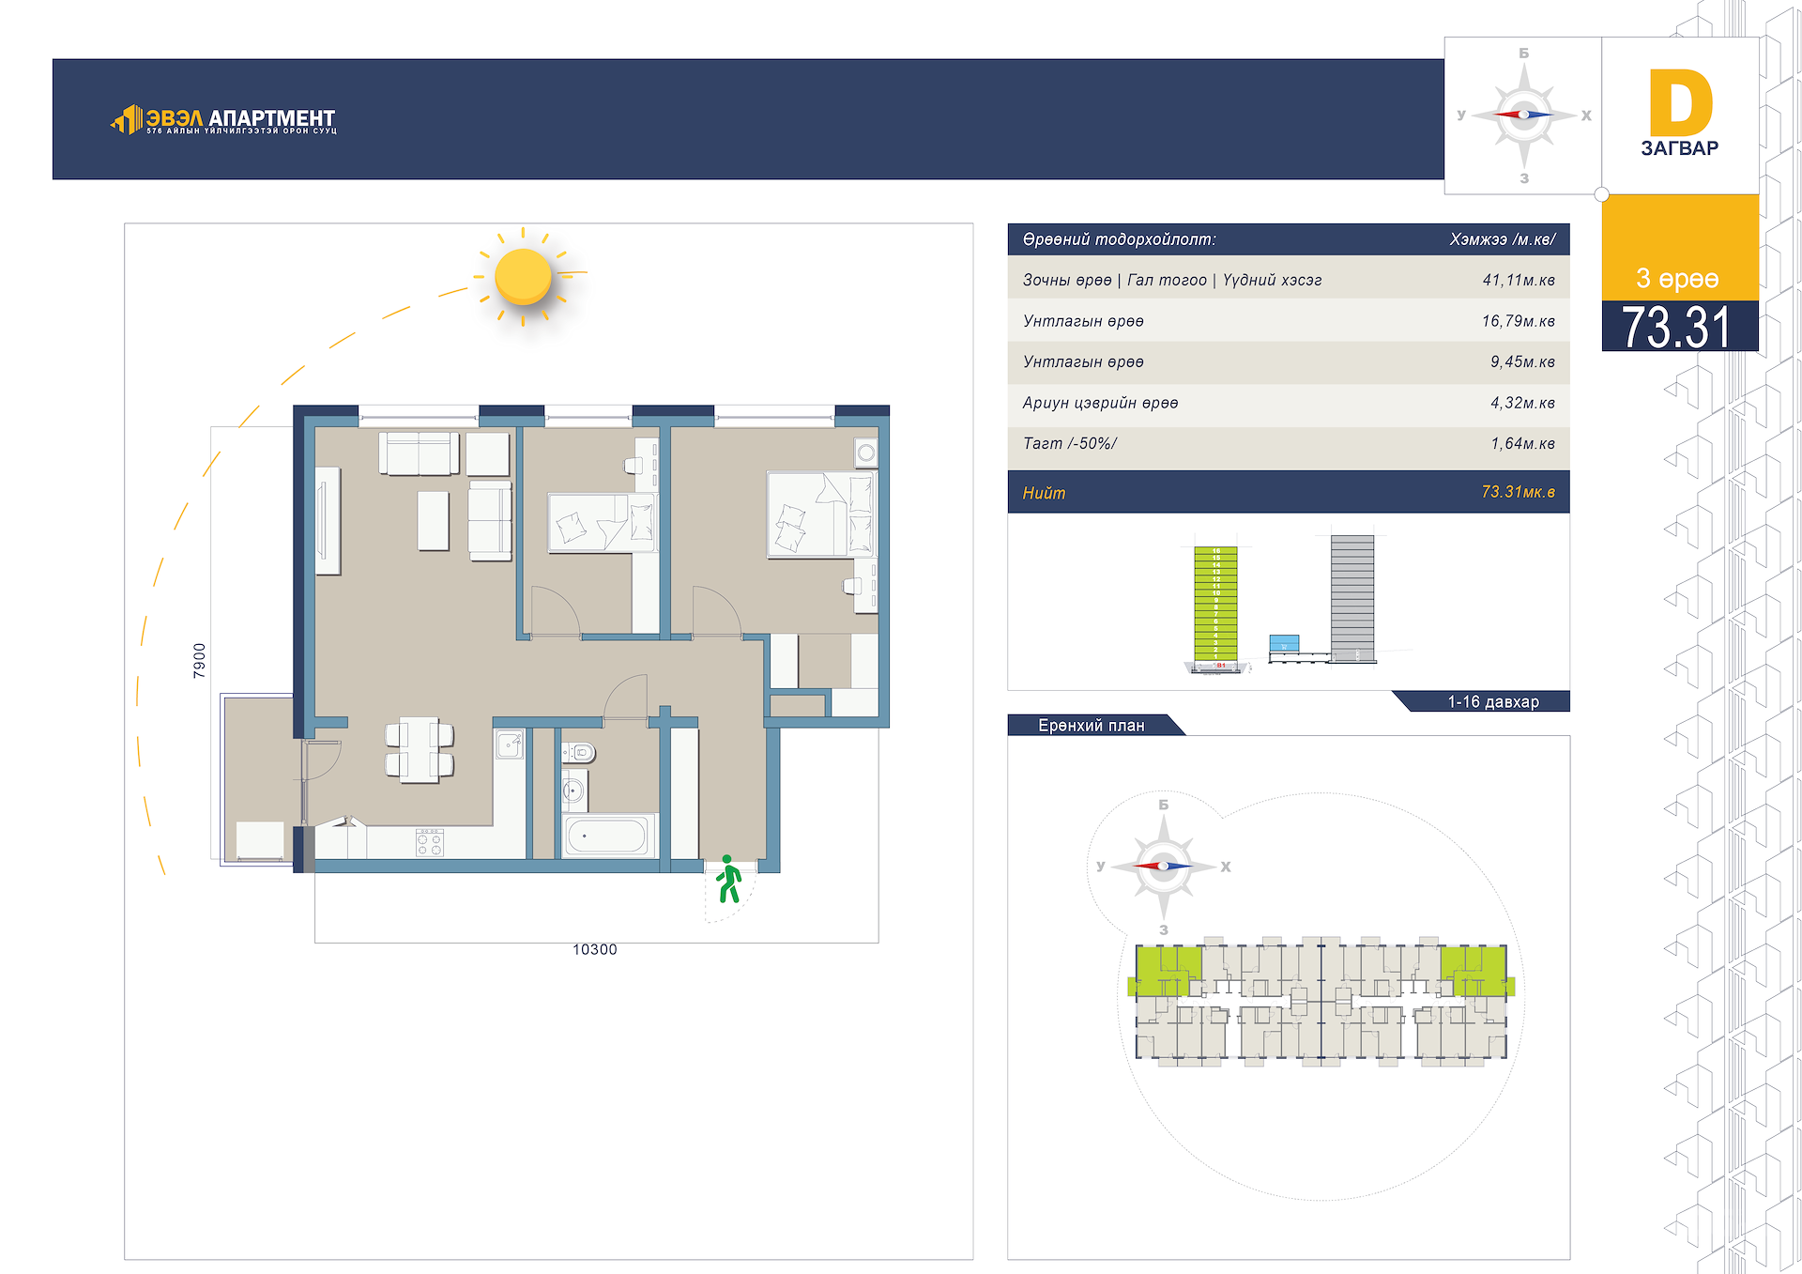The height and width of the screenshot is (1274, 1802).
Task: Click the 3 өрөө yellow label
Action: coord(1677,278)
